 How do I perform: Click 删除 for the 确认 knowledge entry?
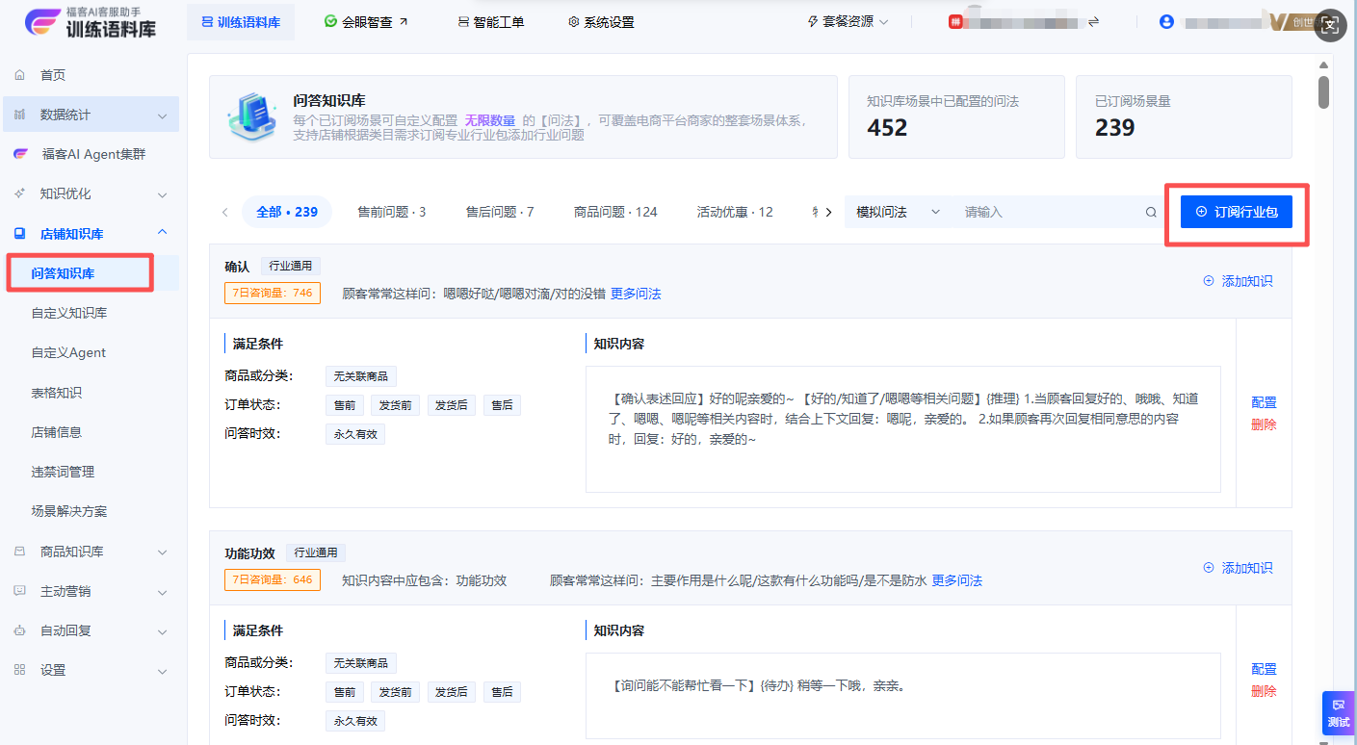pos(1264,424)
